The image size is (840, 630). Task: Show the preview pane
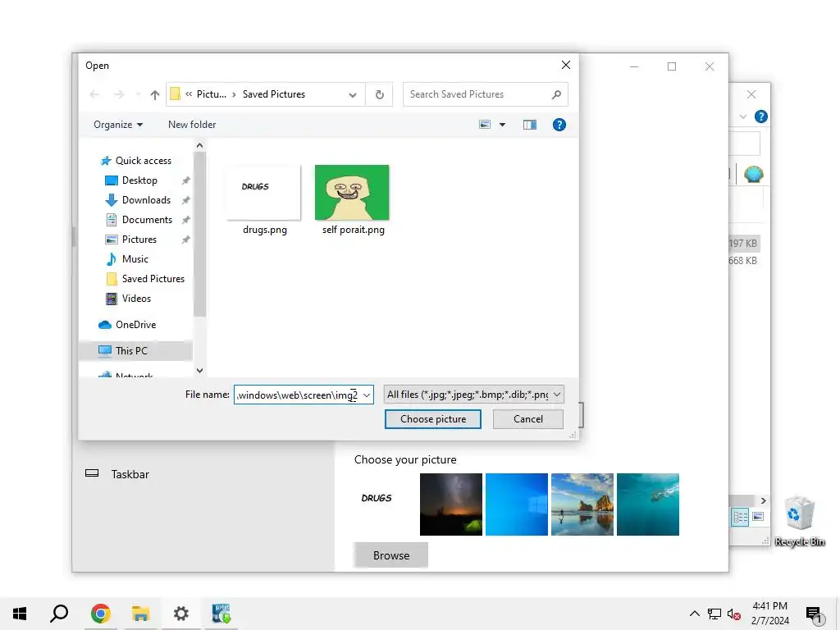click(x=530, y=125)
